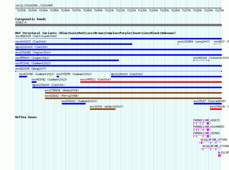Open FAM86C1|NM_018172 gene label
Screen dimensions: 229x170
pos(206,120)
